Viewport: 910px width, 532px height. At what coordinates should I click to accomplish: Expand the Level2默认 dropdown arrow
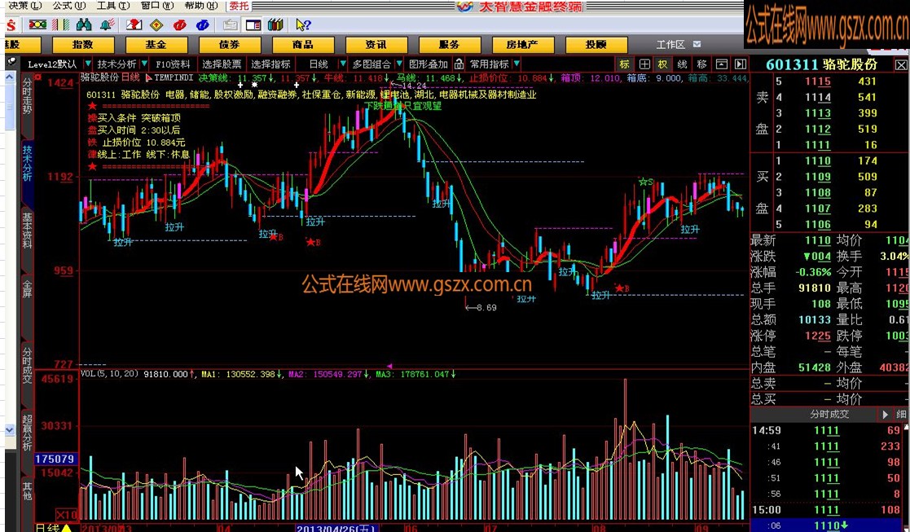[x=88, y=64]
